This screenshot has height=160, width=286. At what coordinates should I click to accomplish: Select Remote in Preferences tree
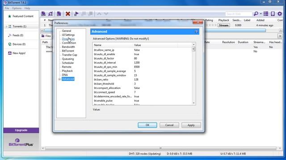67,67
